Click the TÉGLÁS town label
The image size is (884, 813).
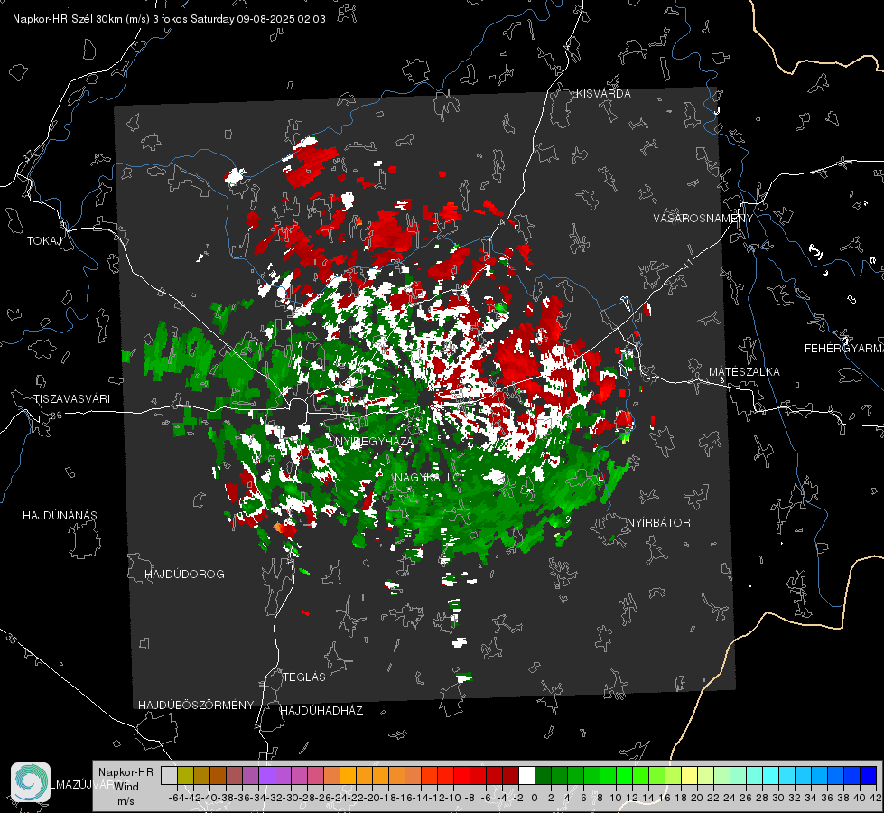304,677
